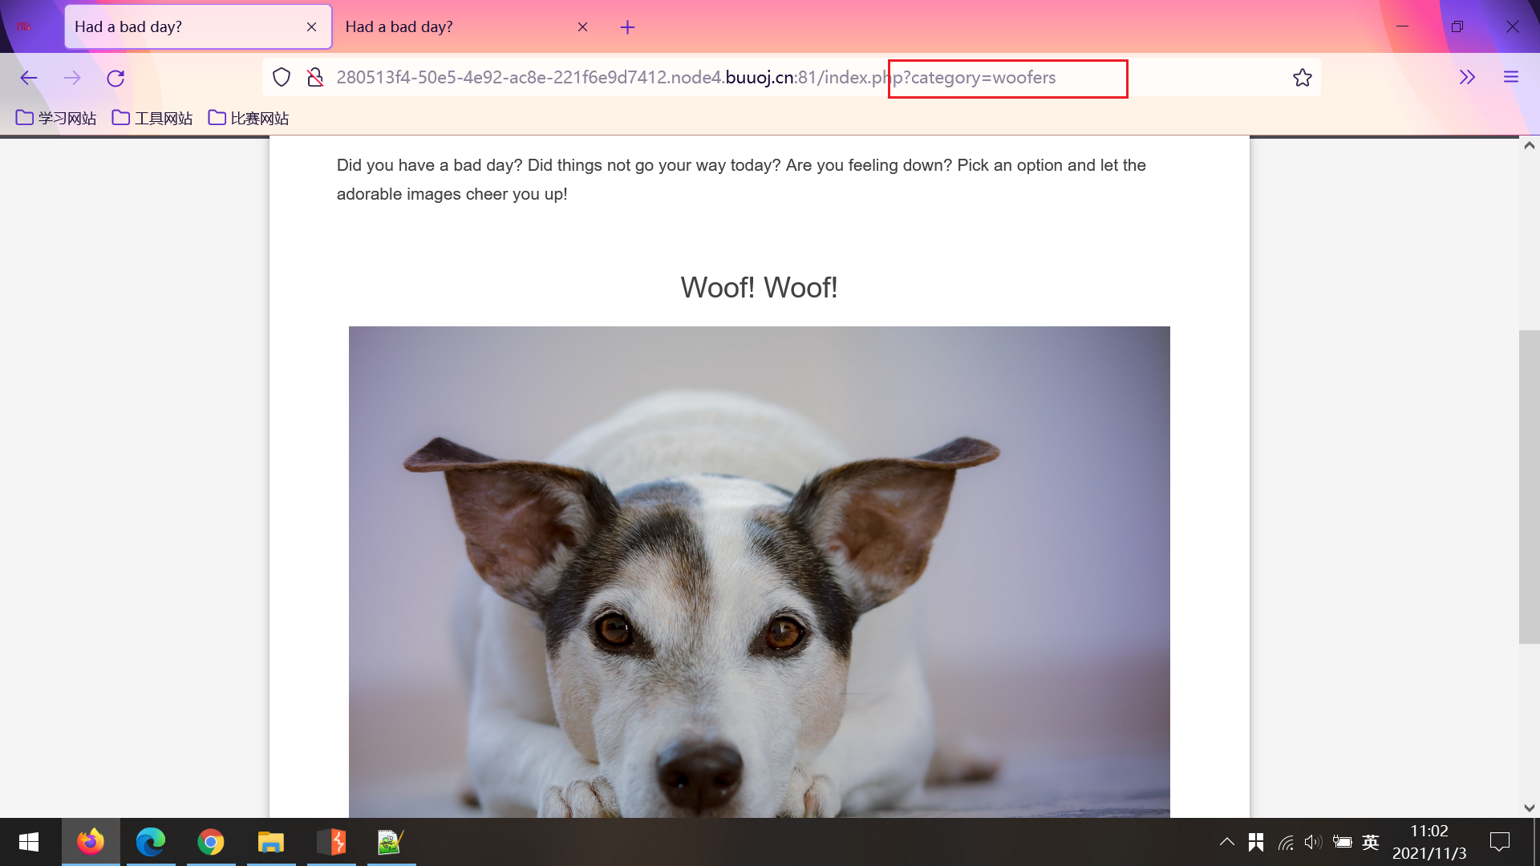Screen dimensions: 1540x866
Task: Open the 工具网站 bookmarks folder
Action: tap(152, 119)
